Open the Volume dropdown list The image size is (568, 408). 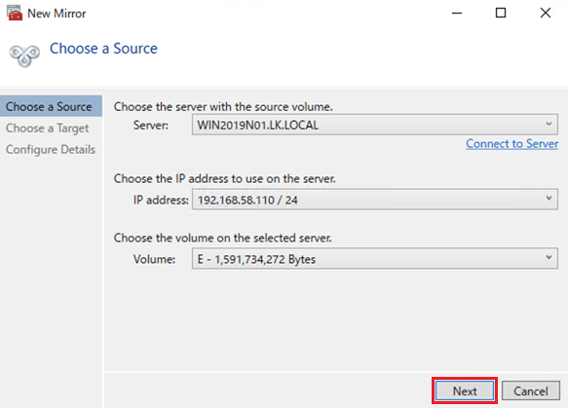point(374,258)
